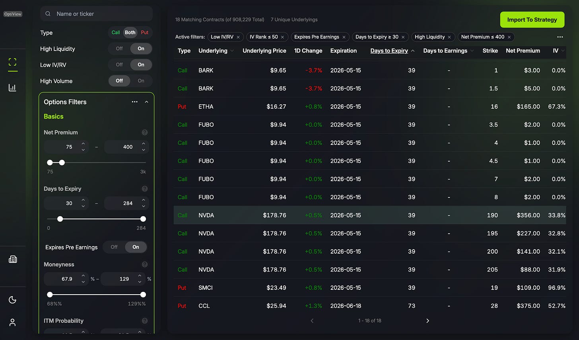This screenshot has height=340, width=579.
Task: Click Net Premium maximum stepper arrows
Action: pyautogui.click(x=144, y=147)
